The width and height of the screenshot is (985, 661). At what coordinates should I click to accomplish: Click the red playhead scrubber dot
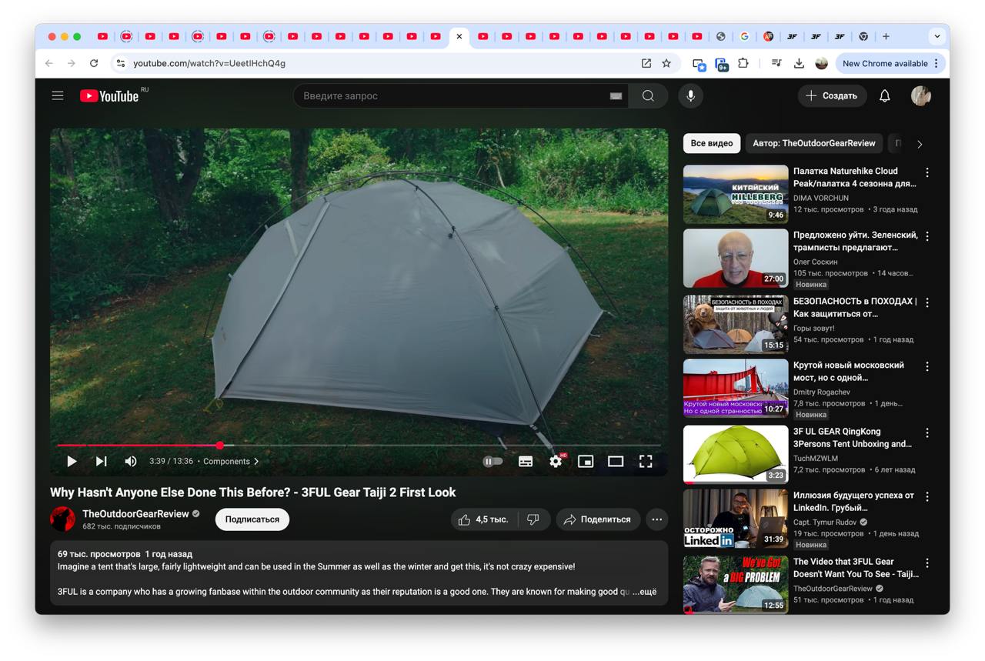[220, 446]
